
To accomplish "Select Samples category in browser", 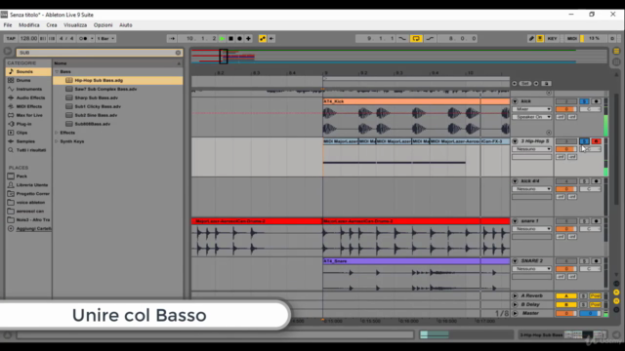I will (28, 141).
